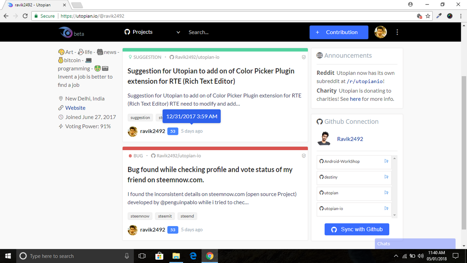Click '5 days ago' on suggestion post
The height and width of the screenshot is (263, 467).
(x=192, y=131)
